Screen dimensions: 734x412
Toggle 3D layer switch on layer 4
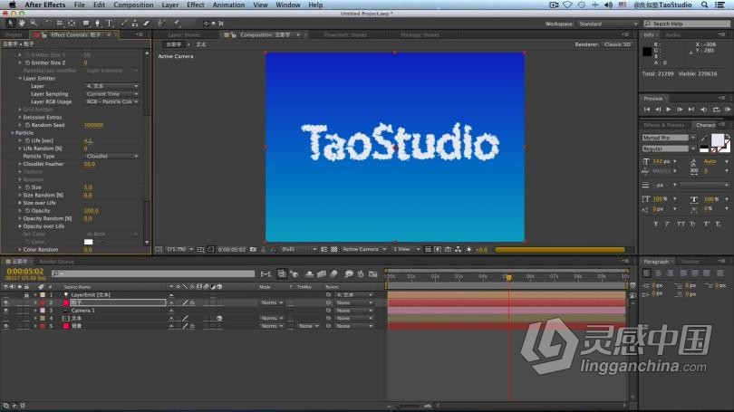[219, 319]
